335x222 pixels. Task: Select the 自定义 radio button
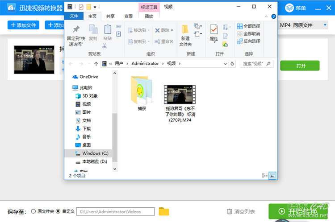click(x=58, y=211)
